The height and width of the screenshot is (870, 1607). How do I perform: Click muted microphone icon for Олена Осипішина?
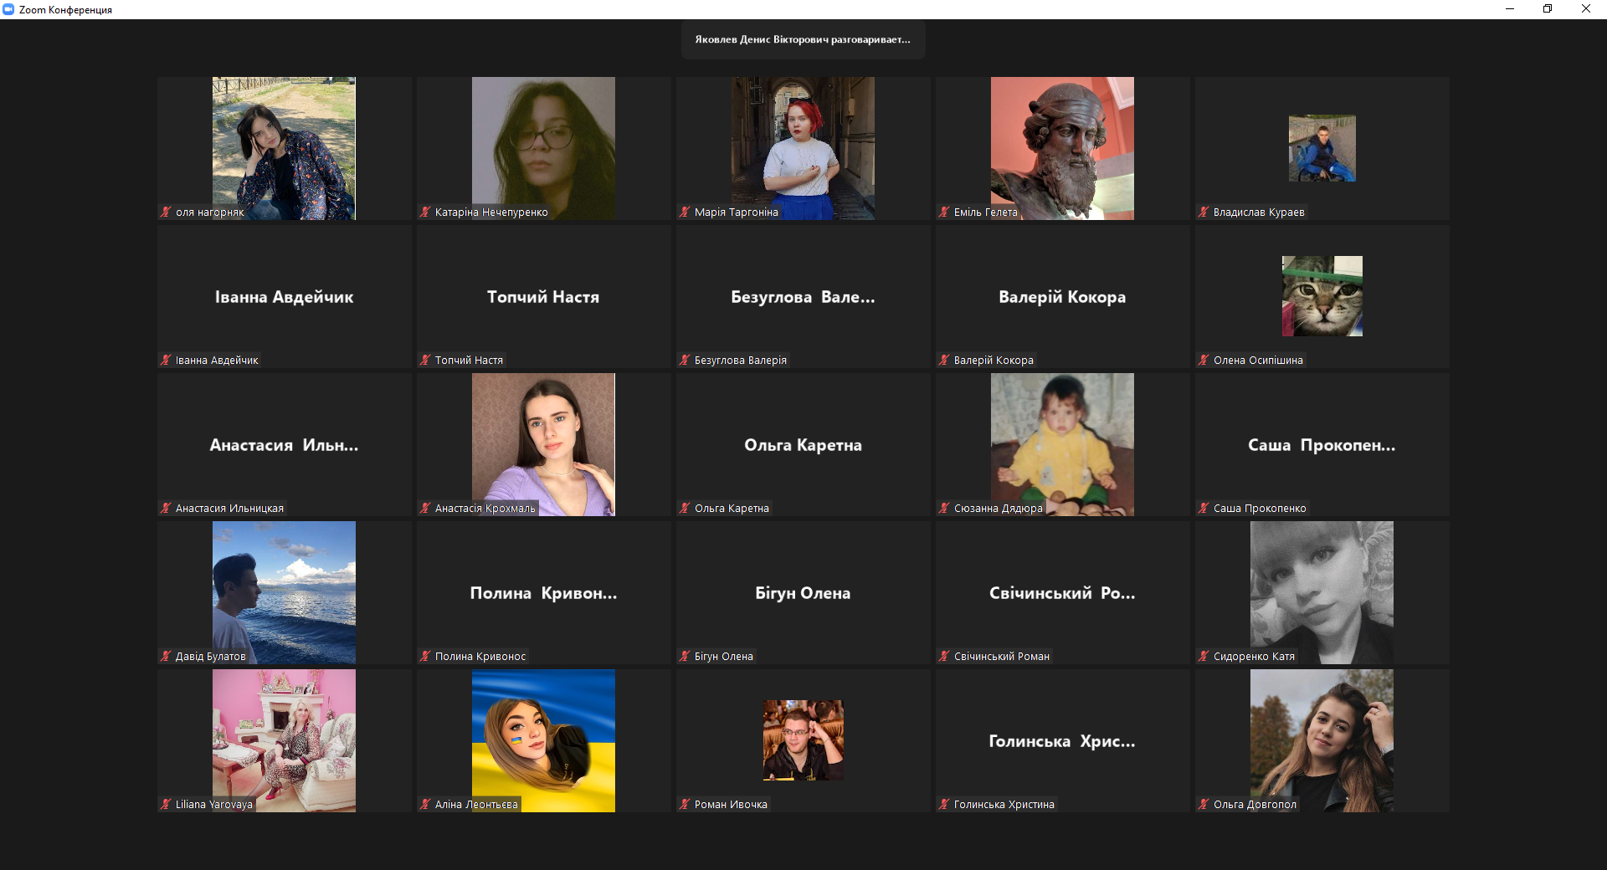point(1204,361)
